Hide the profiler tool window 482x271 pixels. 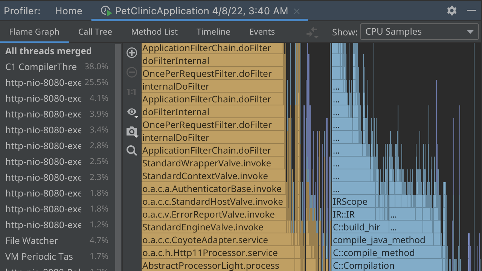tap(471, 11)
